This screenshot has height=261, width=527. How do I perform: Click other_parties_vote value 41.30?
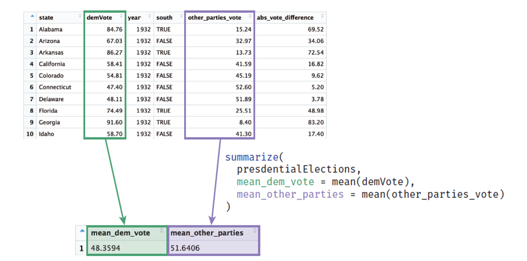(243, 134)
